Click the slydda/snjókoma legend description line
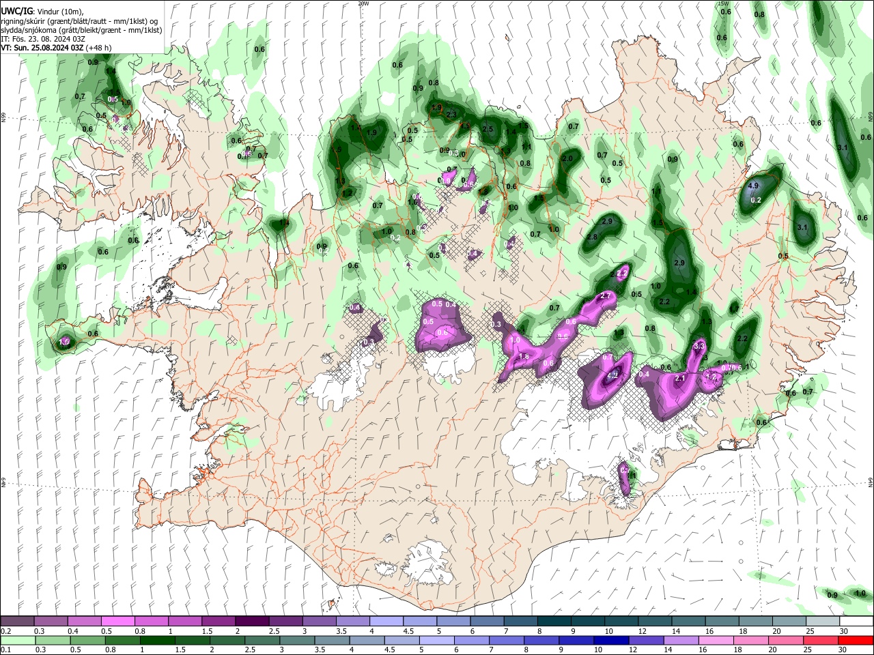Image resolution: width=874 pixels, height=655 pixels. (x=81, y=30)
